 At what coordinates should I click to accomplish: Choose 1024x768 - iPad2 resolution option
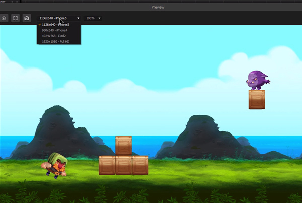tap(58, 36)
